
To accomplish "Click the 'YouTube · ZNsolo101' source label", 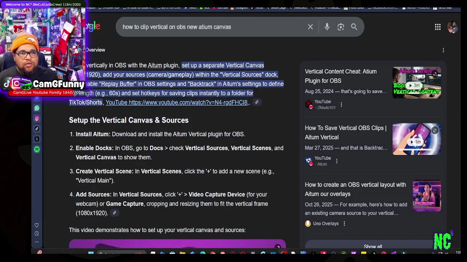I will coord(325,105).
